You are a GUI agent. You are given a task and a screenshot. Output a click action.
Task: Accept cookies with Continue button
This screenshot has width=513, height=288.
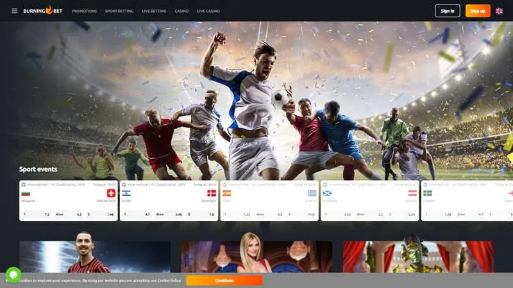224,280
